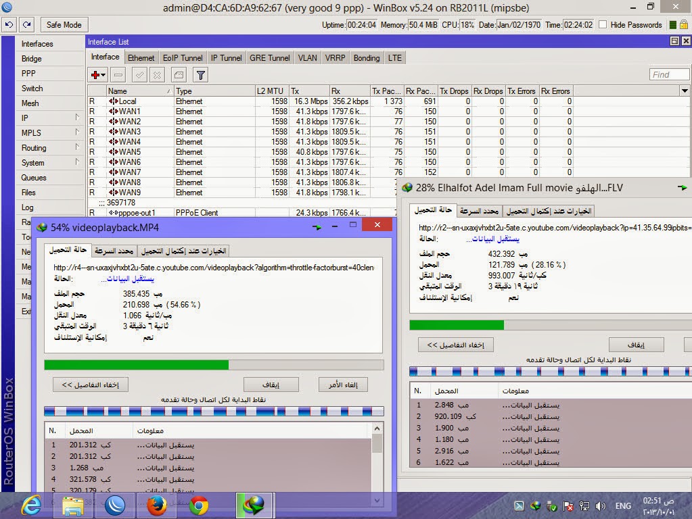This screenshot has height=519, width=692.
Task: Open PPP in the sidebar menu
Action: (x=28, y=73)
